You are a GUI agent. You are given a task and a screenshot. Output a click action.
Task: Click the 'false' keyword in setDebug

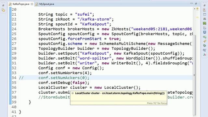[x=79, y=83]
